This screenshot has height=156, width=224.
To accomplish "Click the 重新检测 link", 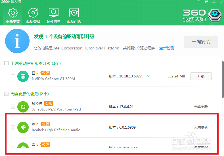I will [167, 48].
